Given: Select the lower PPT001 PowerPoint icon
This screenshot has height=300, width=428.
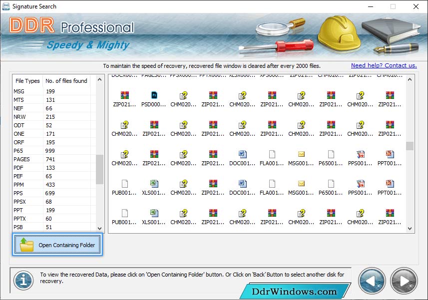Looking at the screenshot, I should [x=390, y=184].
